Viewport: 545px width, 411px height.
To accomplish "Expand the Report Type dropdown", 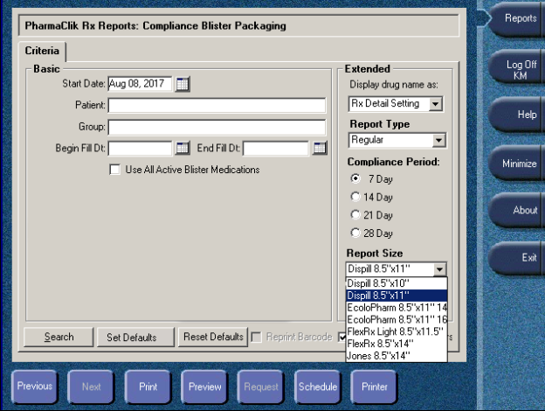I will (x=438, y=141).
